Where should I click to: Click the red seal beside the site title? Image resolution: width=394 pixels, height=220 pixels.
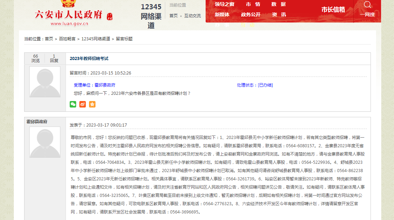[110, 16]
